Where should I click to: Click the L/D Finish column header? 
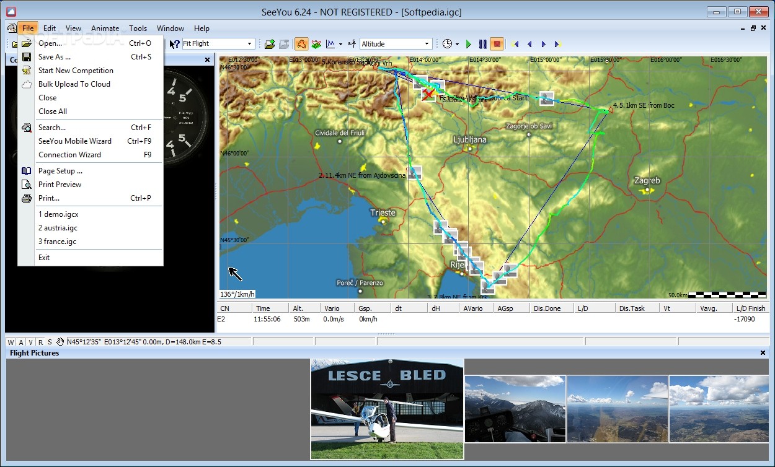pyautogui.click(x=751, y=308)
